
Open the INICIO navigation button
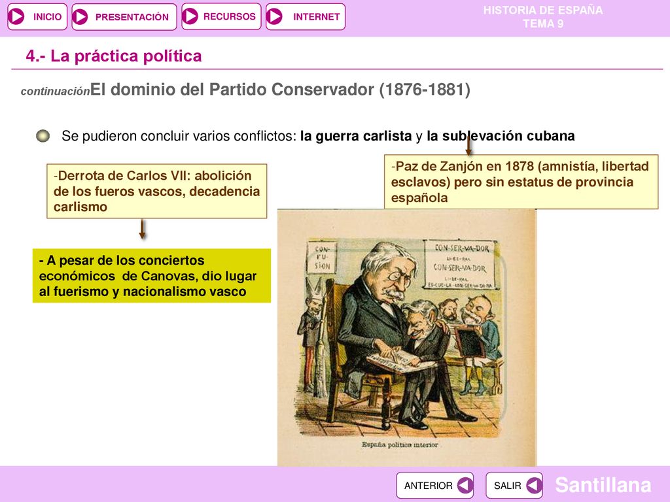click(x=37, y=16)
